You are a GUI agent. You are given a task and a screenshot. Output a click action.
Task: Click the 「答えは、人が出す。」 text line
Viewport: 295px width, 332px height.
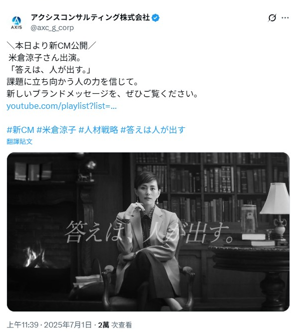[x=50, y=70]
